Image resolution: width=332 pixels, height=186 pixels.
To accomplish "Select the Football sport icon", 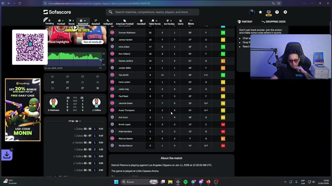I will (61, 22).
